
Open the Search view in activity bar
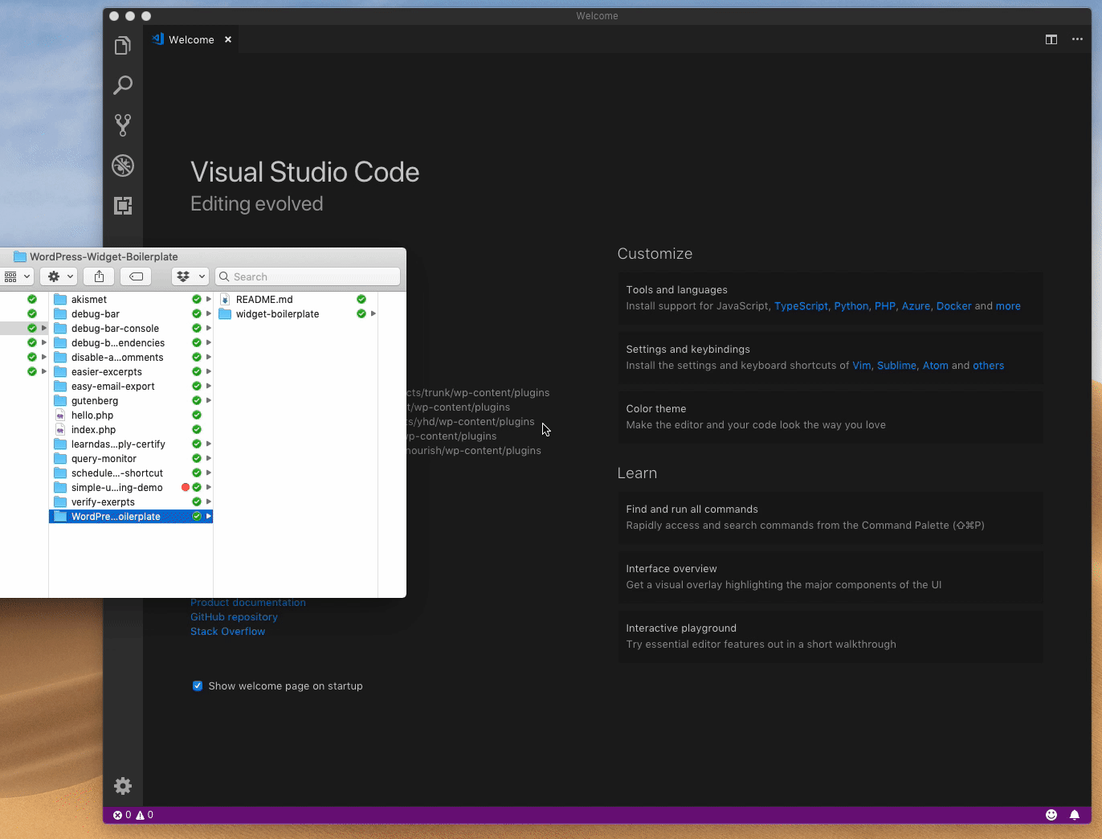pyautogui.click(x=123, y=85)
